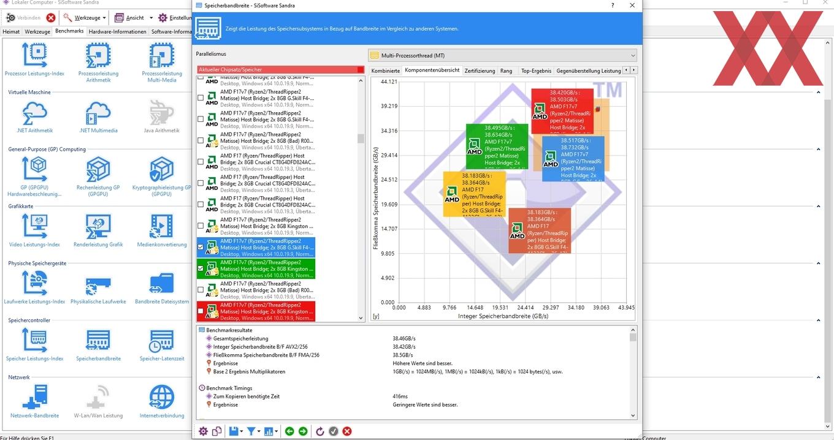
Task: Open the Gegenüberstellung Leistung tab
Action: (x=589, y=70)
